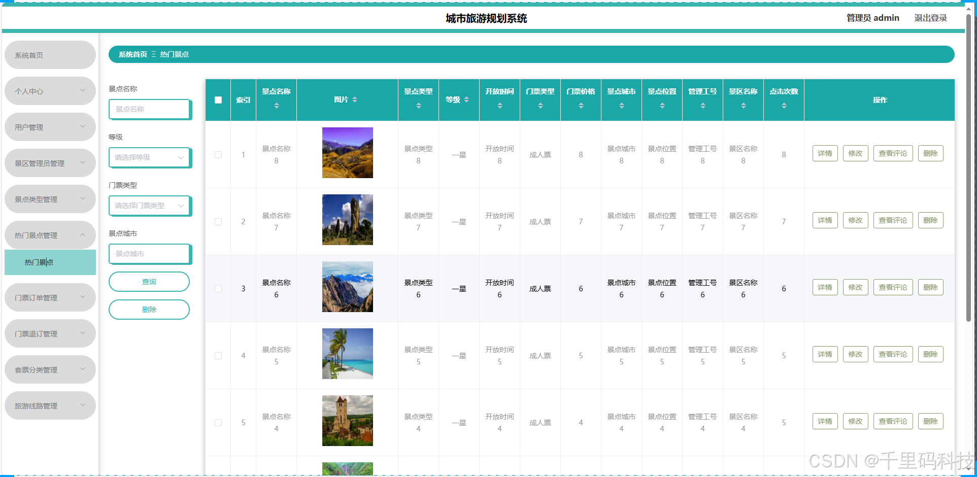The height and width of the screenshot is (477, 977).
Task: Sort table by 景点名称 column arrows
Action: pos(277,106)
